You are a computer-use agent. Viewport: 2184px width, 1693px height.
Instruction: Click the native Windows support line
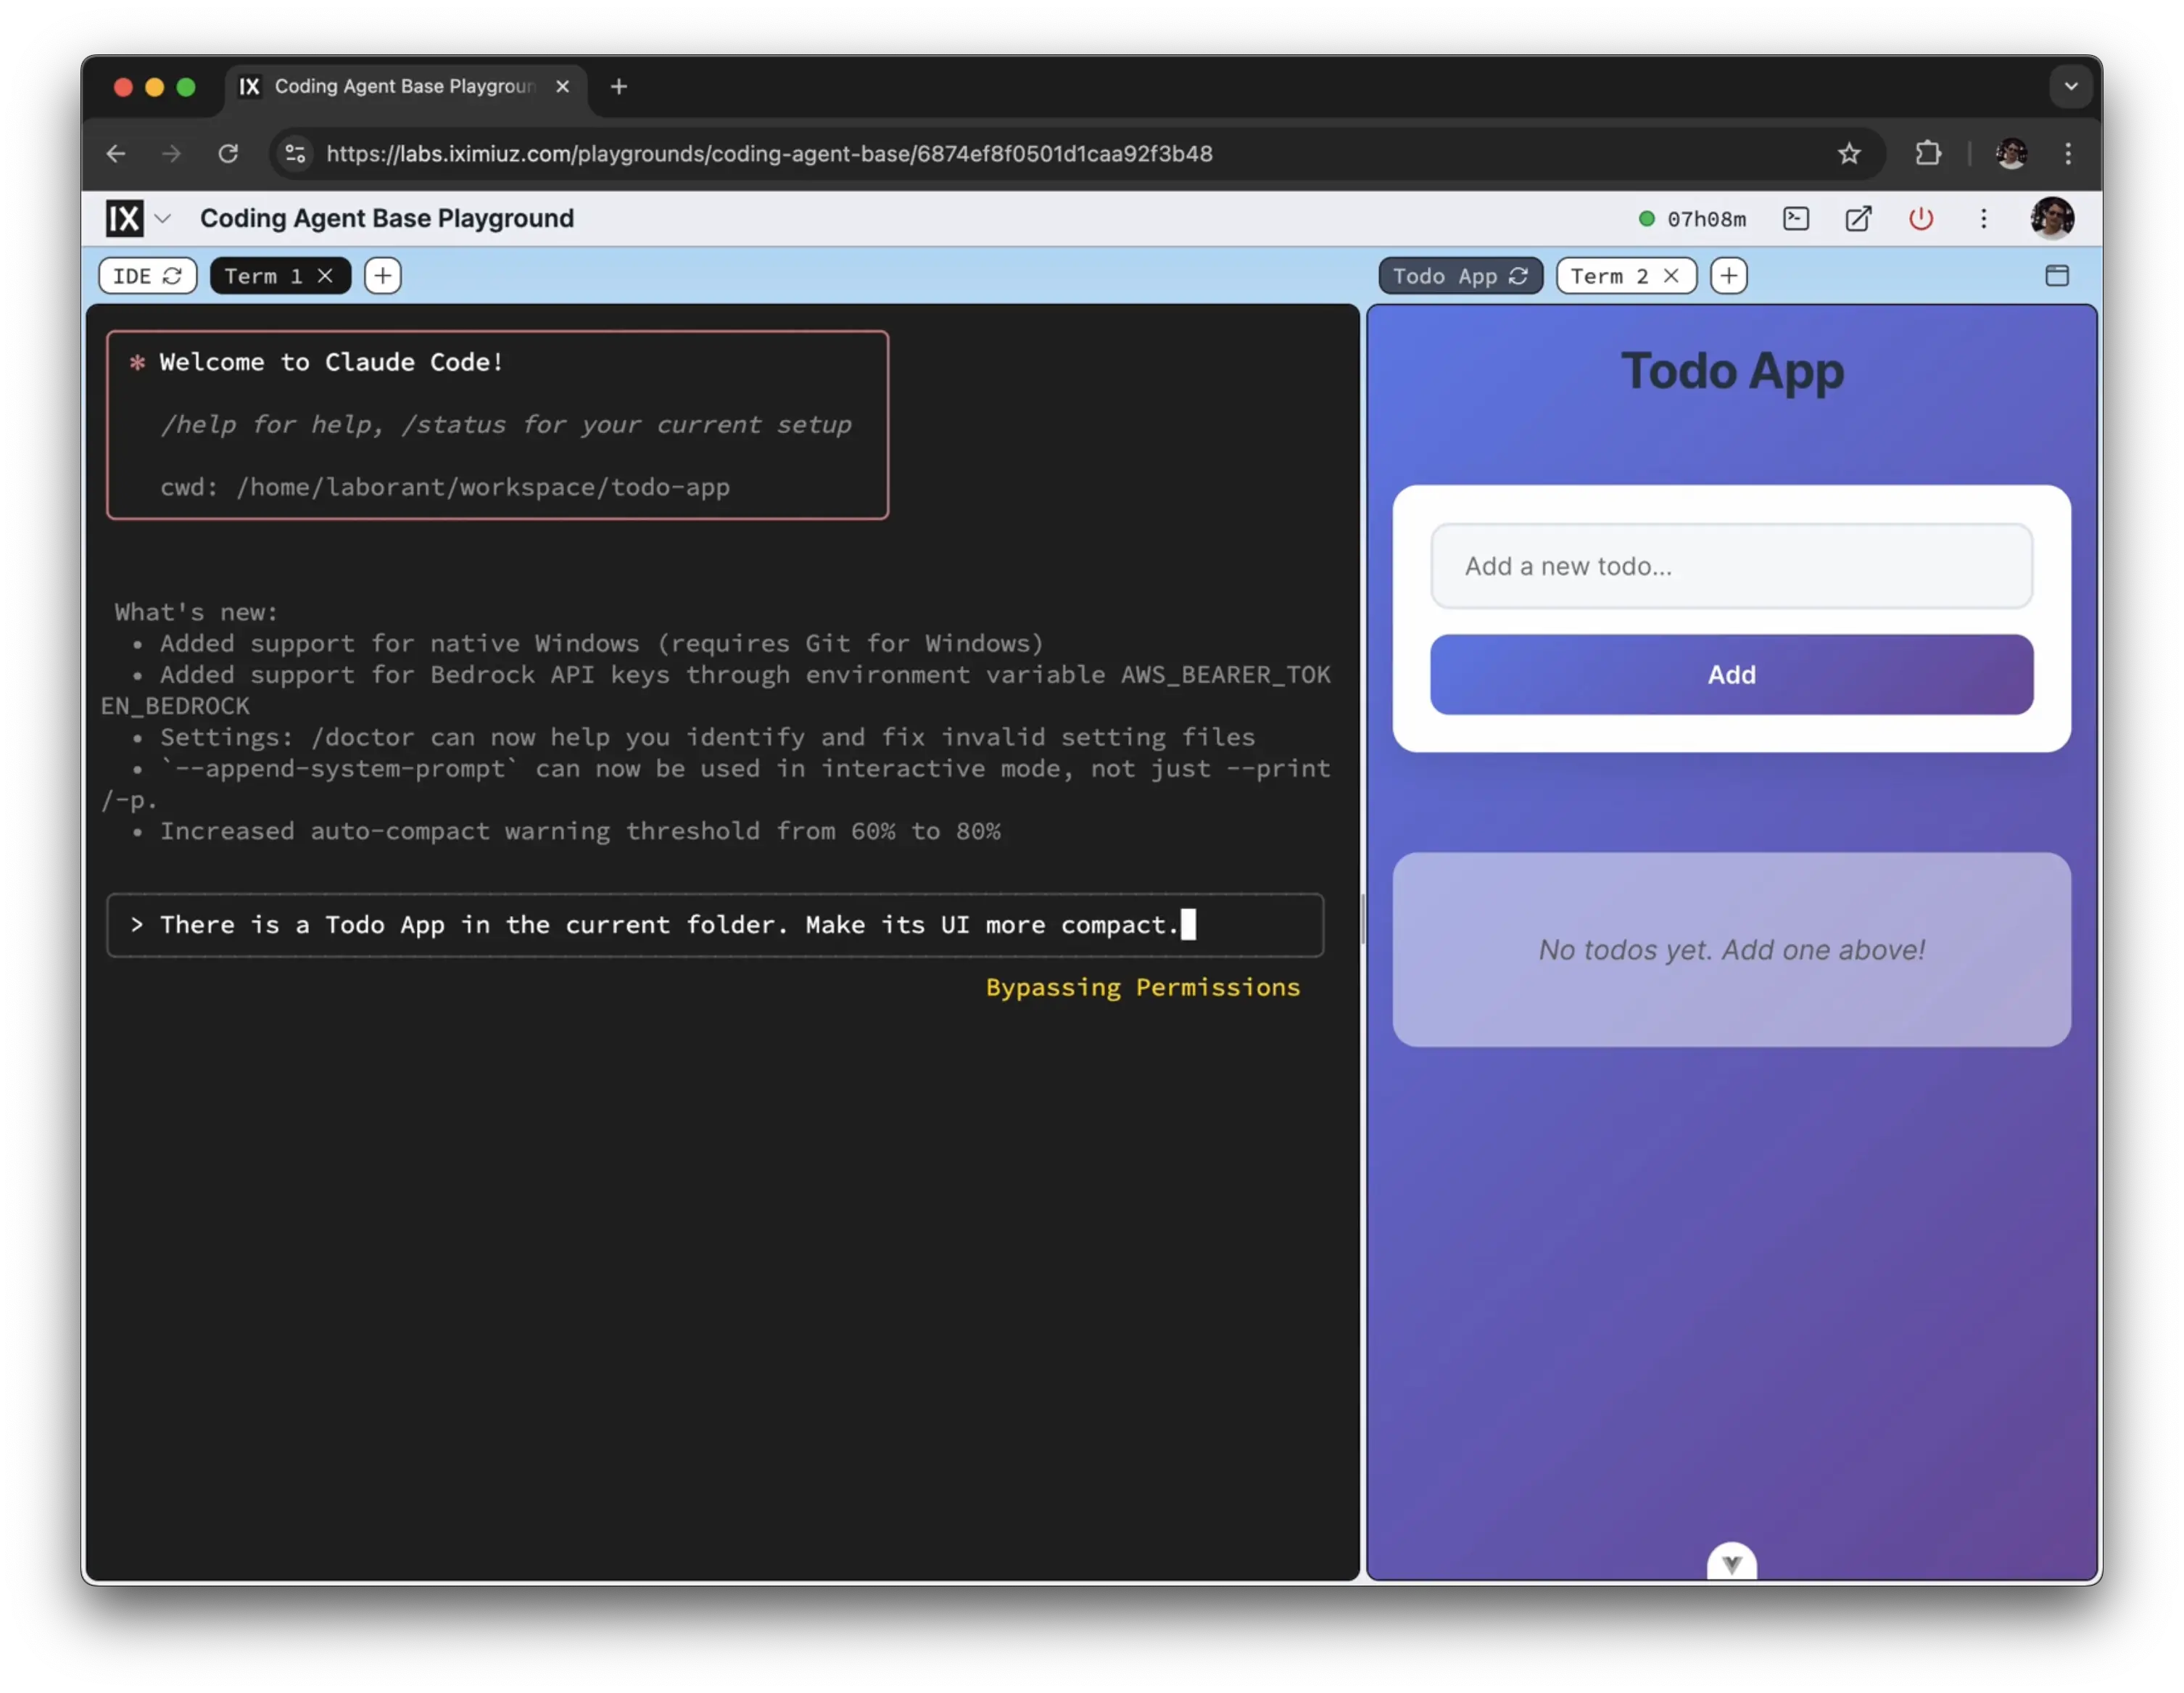pos(602,643)
